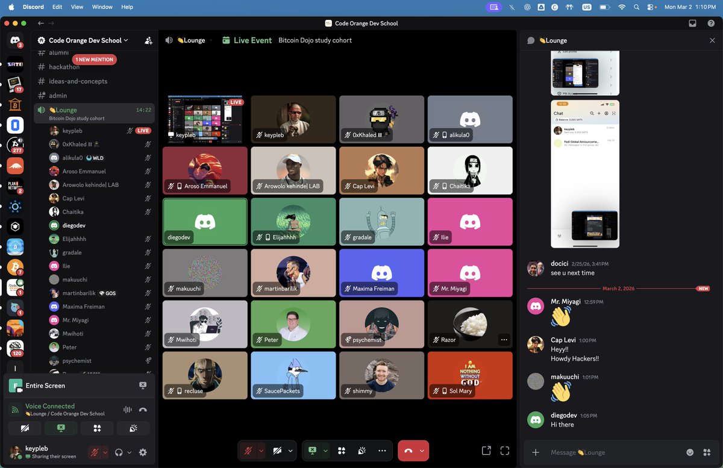Viewport: 723px width, 468px height.
Task: Open the Help menu in menu bar
Action: coord(127,7)
